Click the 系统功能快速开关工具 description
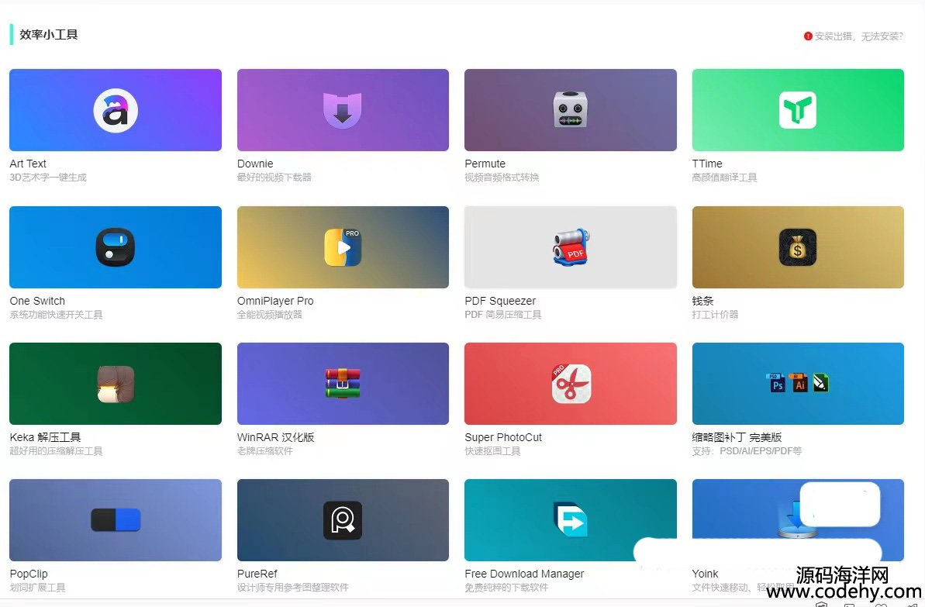The height and width of the screenshot is (607, 925). click(x=56, y=315)
